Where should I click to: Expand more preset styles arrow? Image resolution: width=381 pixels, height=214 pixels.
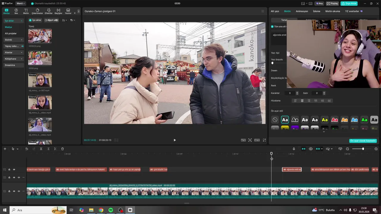pyautogui.click(x=324, y=132)
